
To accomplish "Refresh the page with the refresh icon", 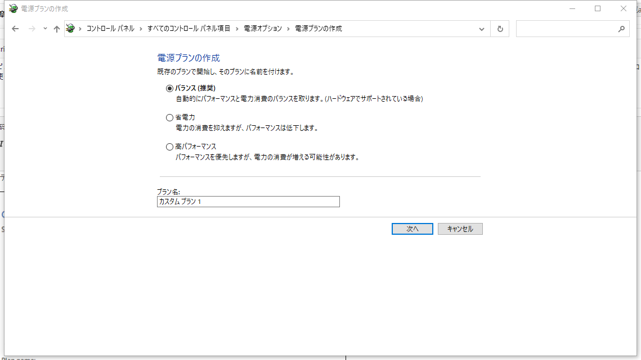I will (x=500, y=28).
